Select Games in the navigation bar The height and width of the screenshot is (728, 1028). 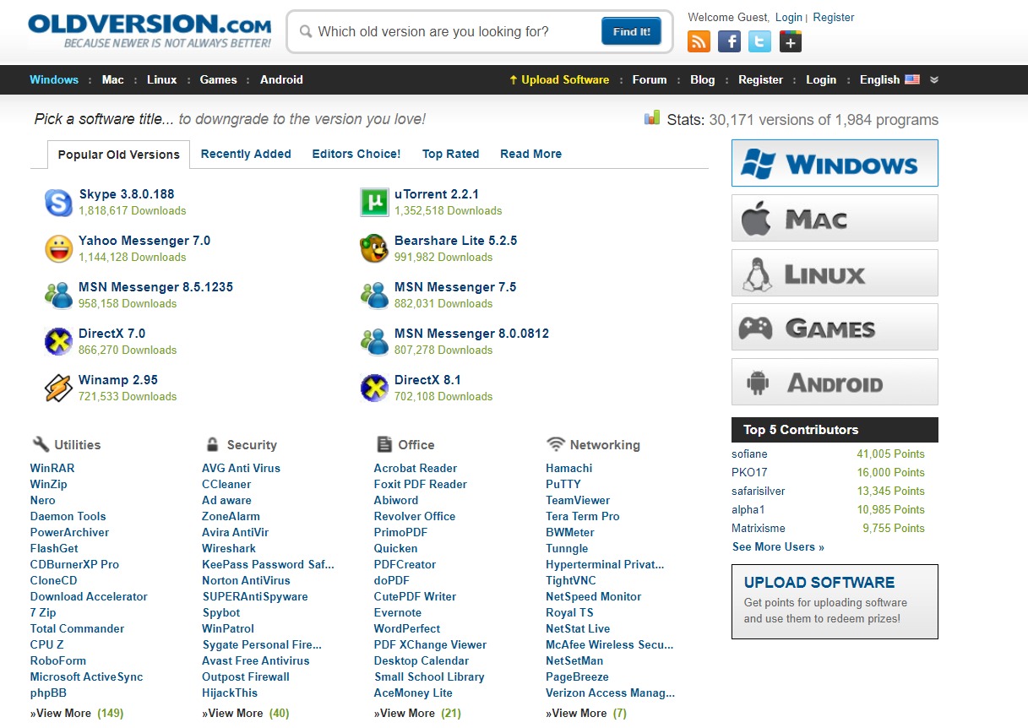coord(219,79)
